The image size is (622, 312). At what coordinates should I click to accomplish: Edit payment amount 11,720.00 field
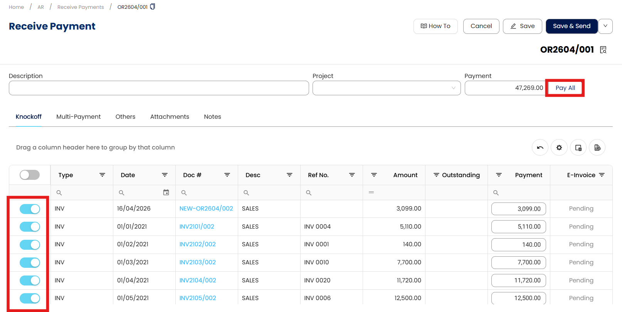click(519, 280)
